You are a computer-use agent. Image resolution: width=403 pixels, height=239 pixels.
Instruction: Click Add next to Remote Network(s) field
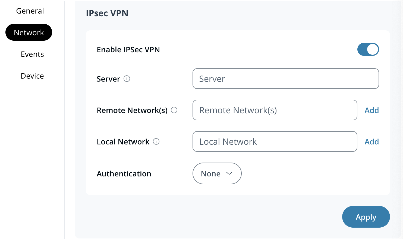pos(371,110)
